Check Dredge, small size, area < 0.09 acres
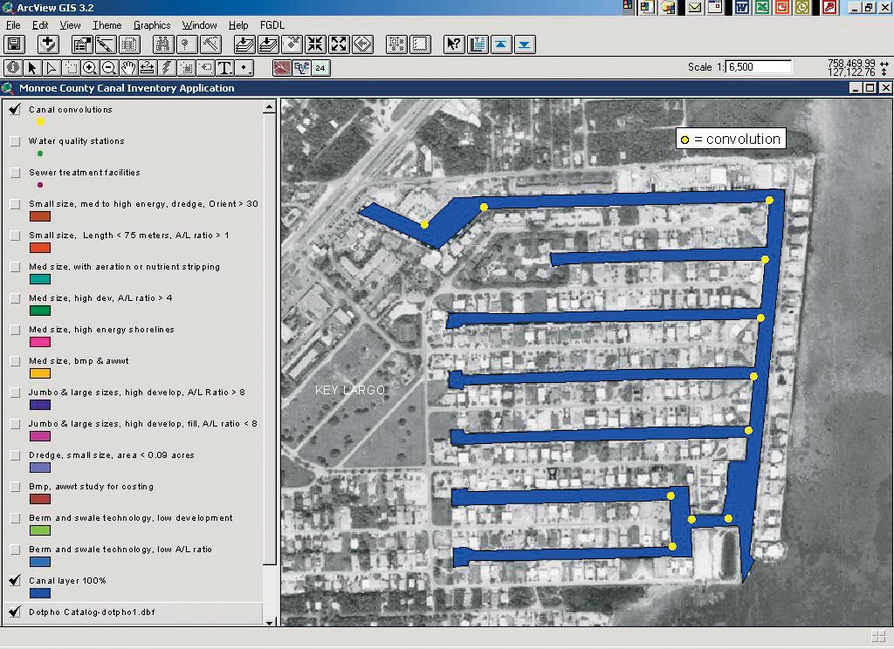The width and height of the screenshot is (894, 649). [15, 455]
